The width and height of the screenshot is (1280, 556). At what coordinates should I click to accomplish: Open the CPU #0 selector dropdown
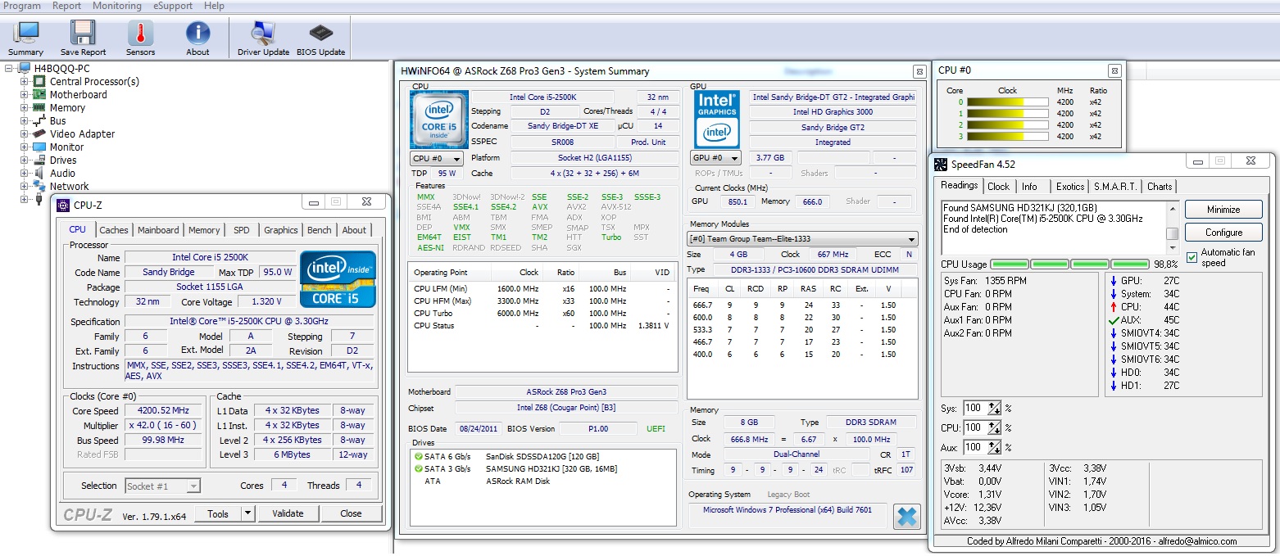[x=437, y=158]
